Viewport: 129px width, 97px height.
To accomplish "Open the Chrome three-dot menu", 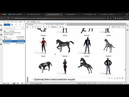I will coord(127,18).
